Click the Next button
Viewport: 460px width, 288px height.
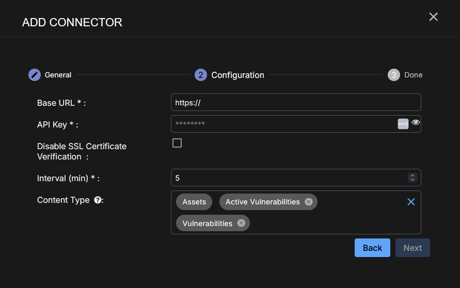413,248
